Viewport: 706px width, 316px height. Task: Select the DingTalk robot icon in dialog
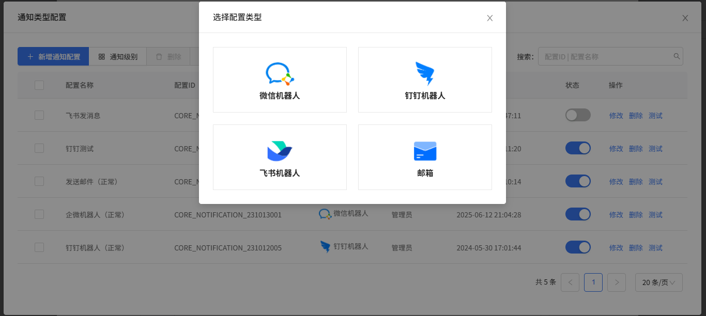coord(425,74)
